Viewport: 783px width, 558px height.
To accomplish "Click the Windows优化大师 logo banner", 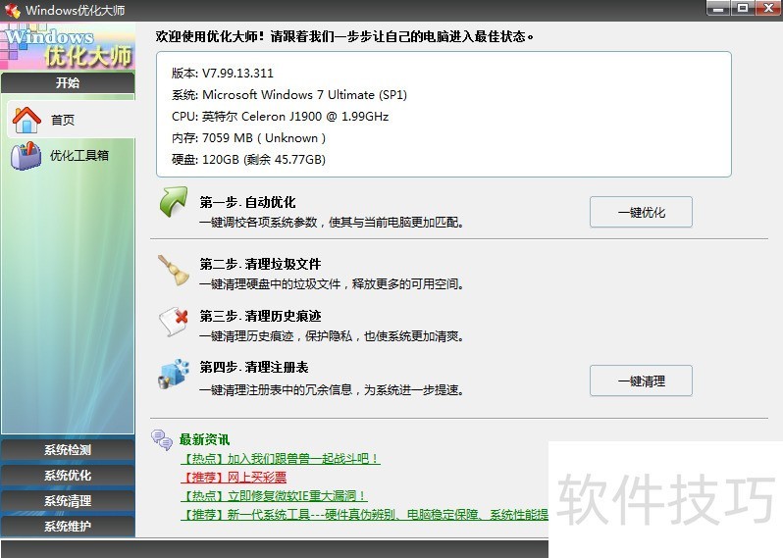I will tap(68, 46).
